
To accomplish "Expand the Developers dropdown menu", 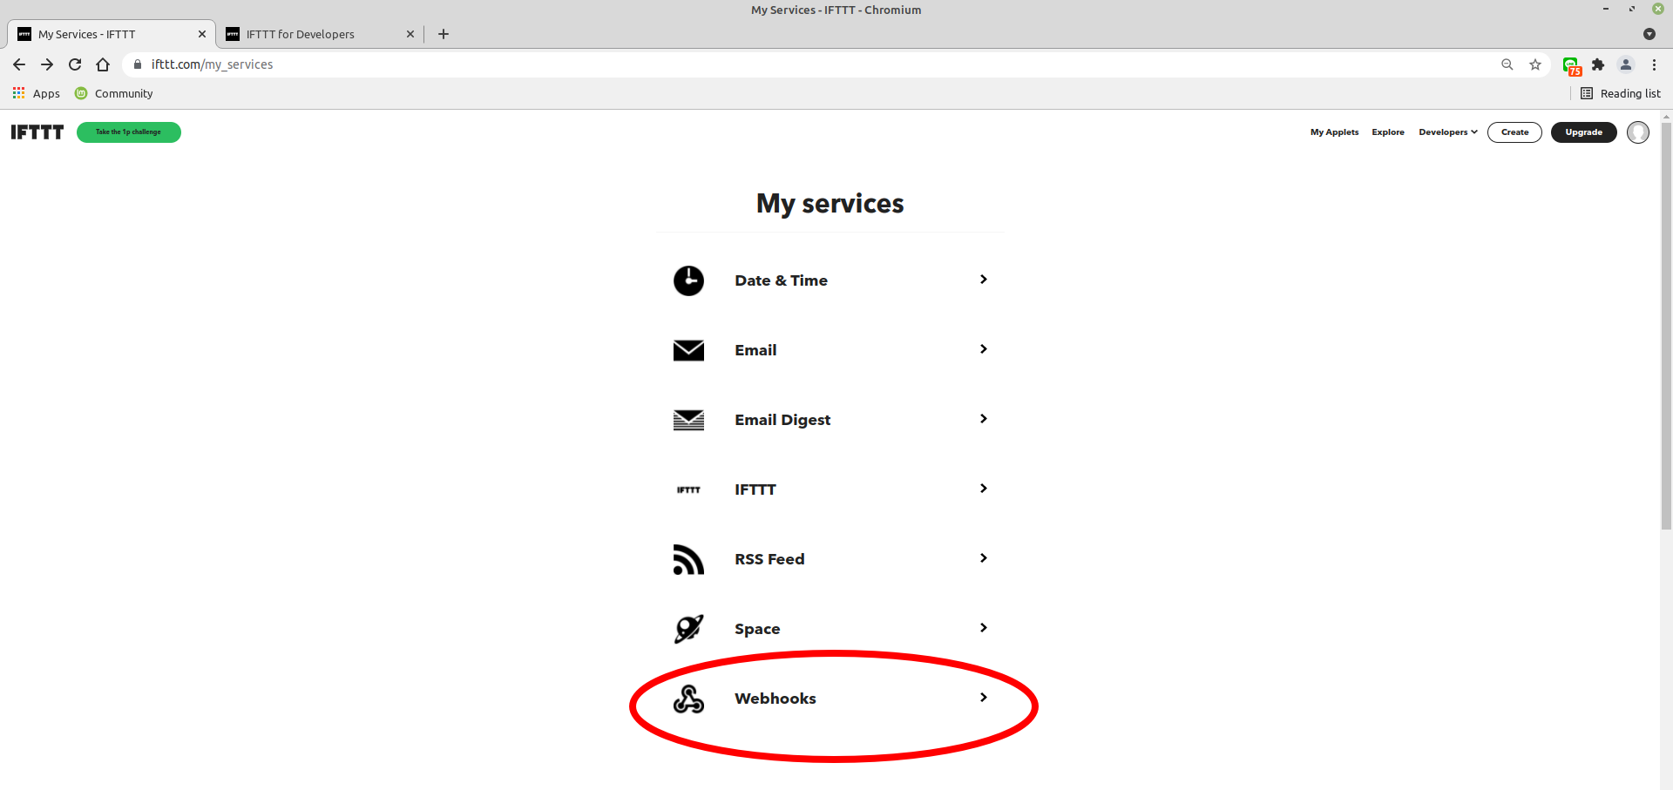I will coord(1447,132).
